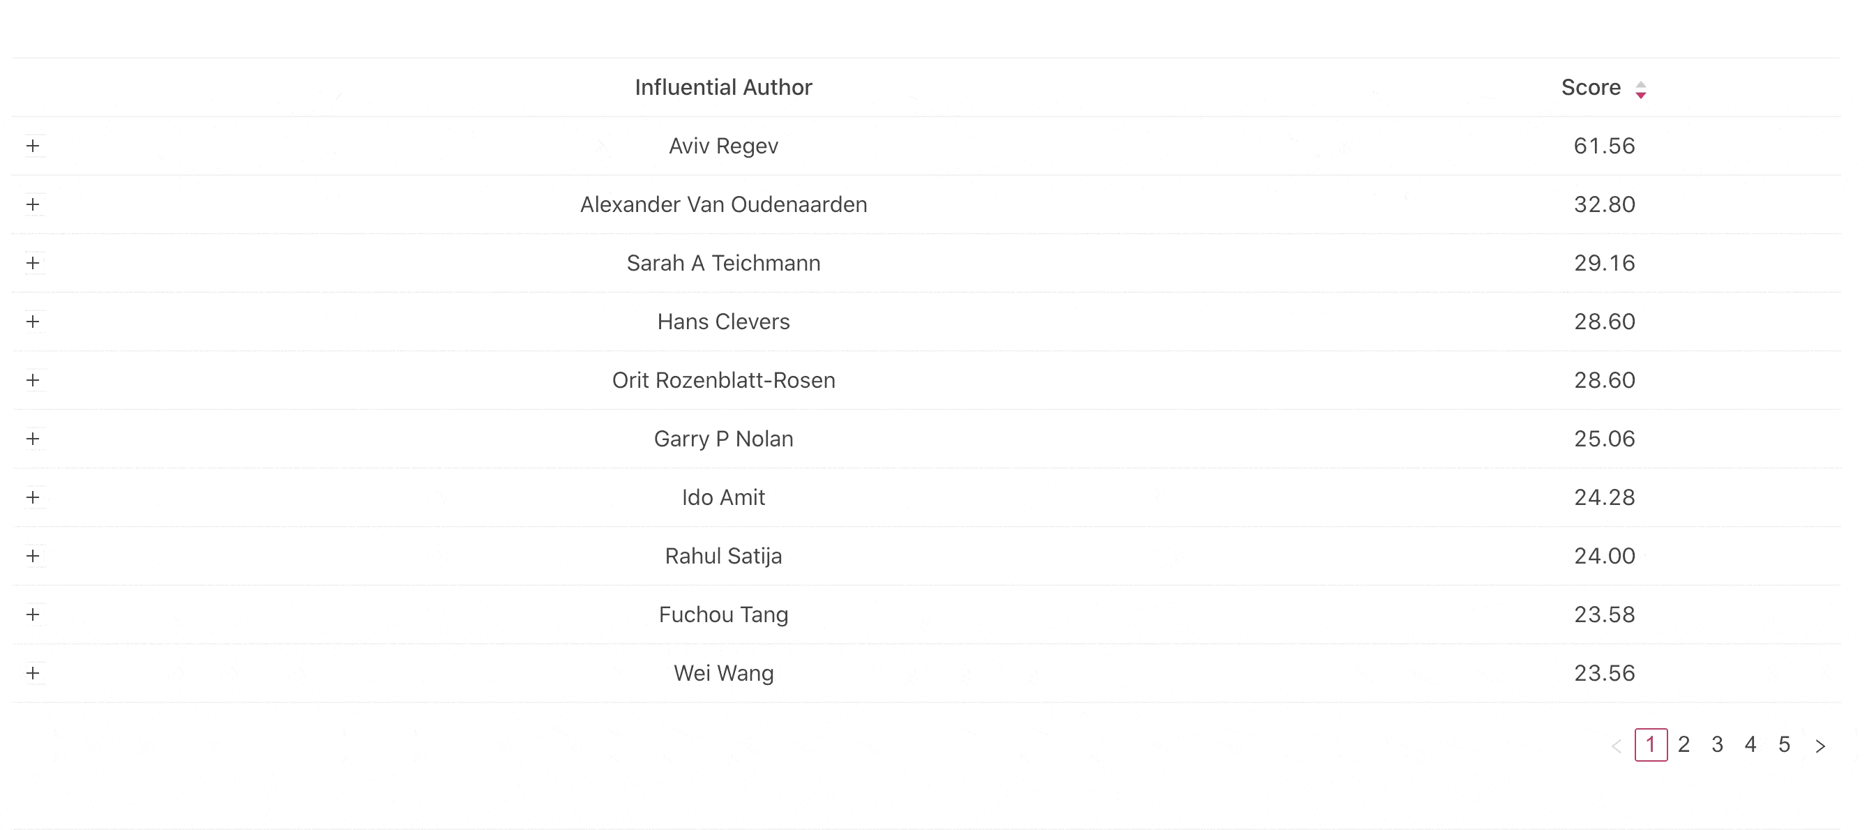Expand the Hans Clevers row

(x=33, y=322)
